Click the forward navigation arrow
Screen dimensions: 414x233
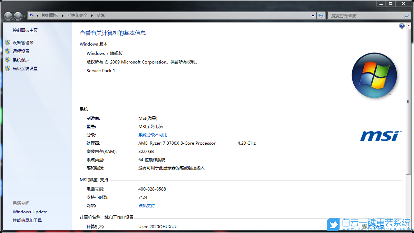(17, 16)
